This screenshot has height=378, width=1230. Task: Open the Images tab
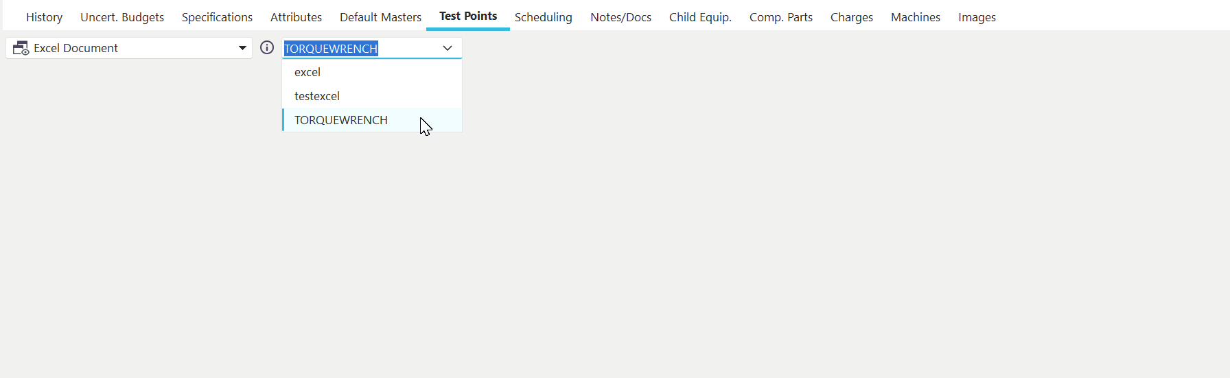click(x=977, y=17)
